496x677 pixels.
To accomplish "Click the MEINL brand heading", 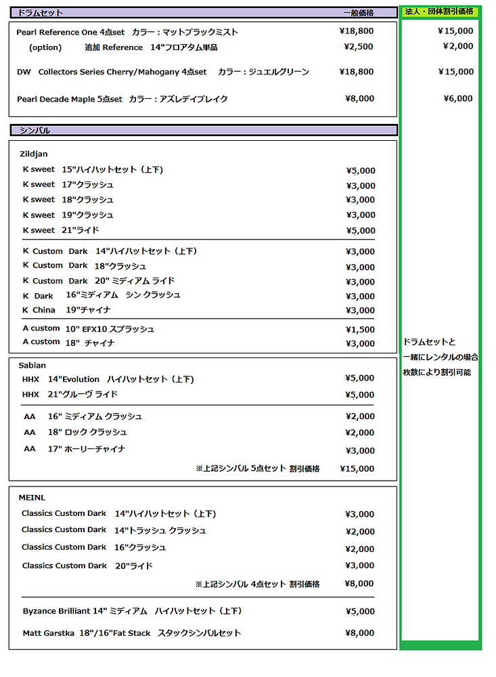I will [x=32, y=498].
